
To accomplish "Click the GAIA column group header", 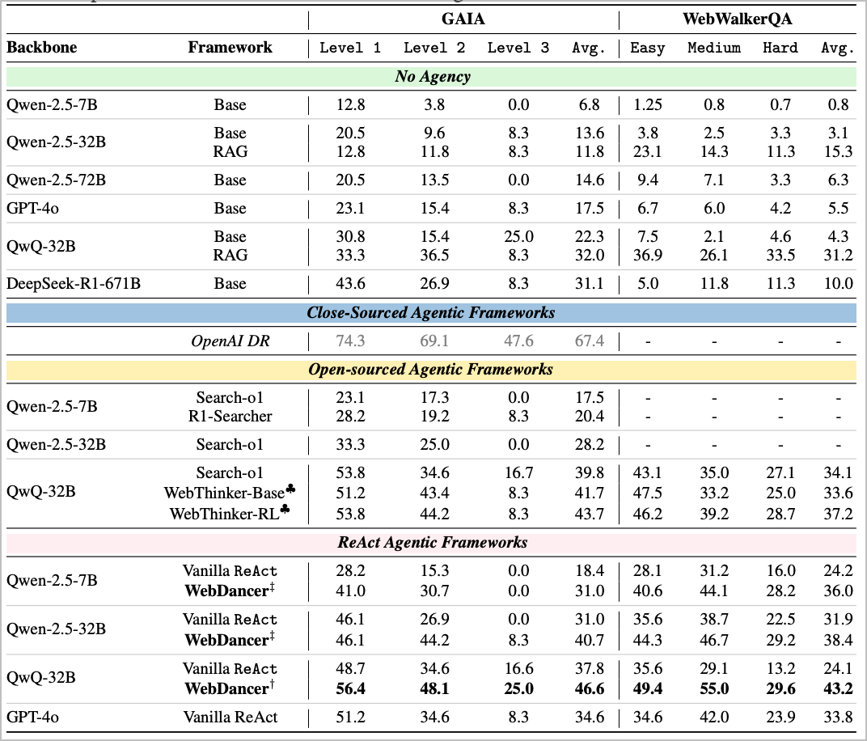I will tap(463, 19).
